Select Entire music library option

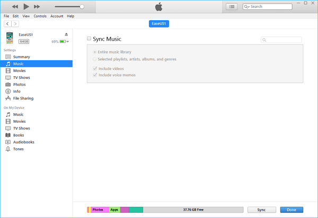95,52
